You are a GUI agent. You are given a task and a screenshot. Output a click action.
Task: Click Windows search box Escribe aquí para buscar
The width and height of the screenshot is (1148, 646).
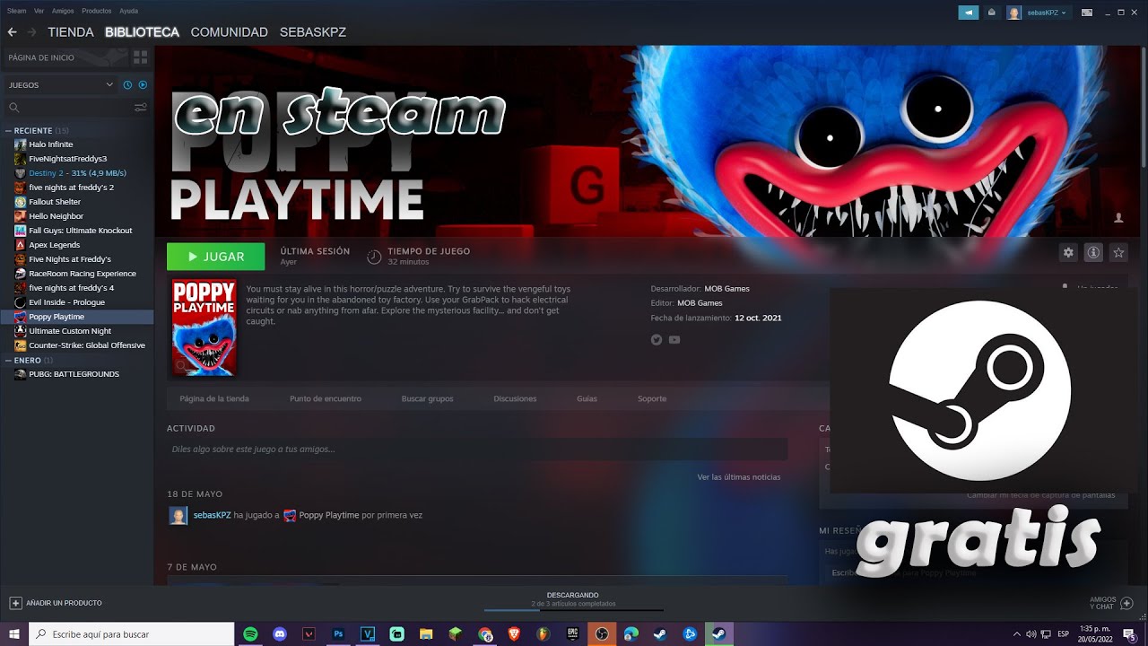(132, 634)
